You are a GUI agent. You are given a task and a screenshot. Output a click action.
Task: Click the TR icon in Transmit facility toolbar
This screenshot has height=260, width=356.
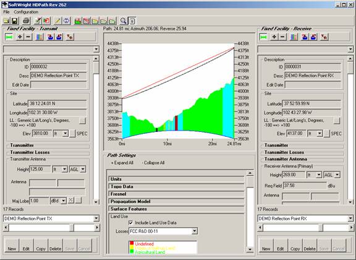[70, 37]
